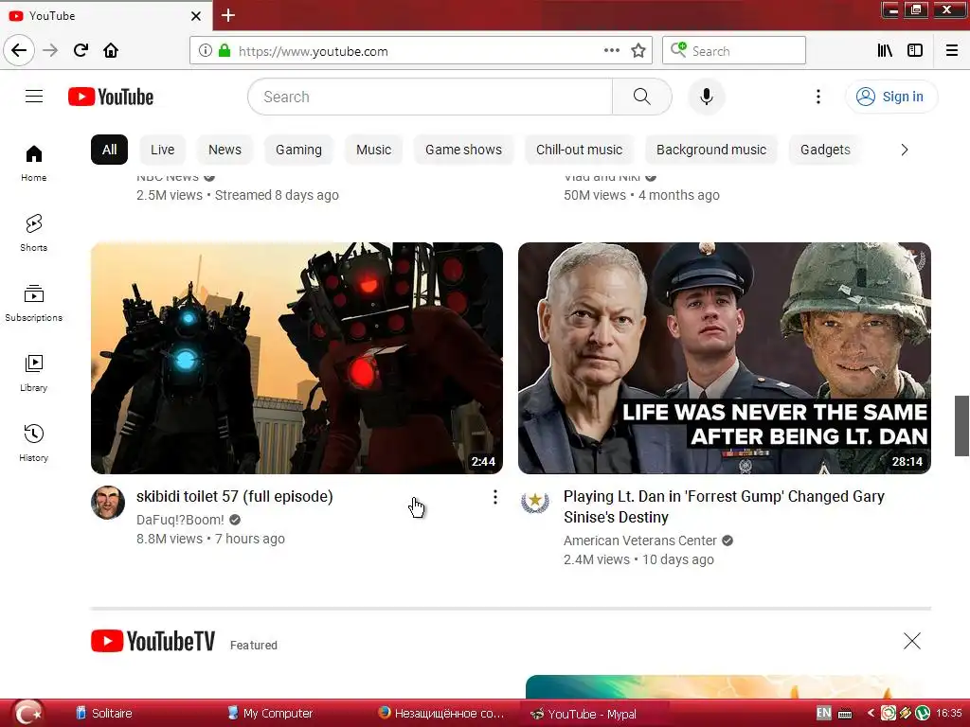Switch to Solitaire in taskbar

coord(103,714)
